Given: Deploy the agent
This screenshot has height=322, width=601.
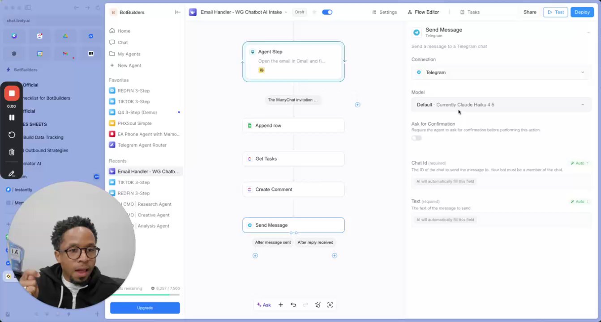Looking at the screenshot, I should pos(582,12).
